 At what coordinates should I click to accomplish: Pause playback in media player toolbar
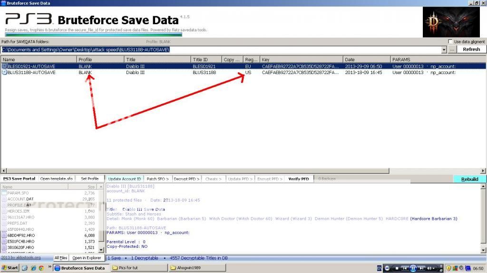click(413, 268)
